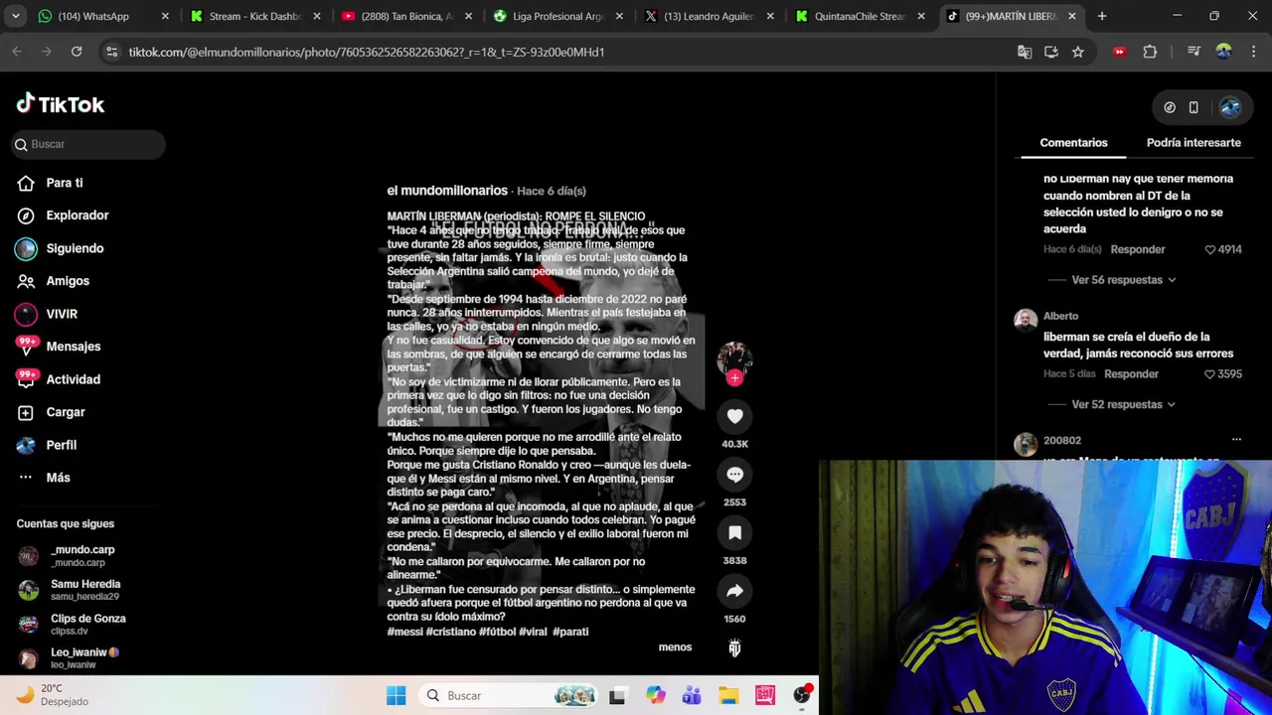Open a new browser tab

1102,16
